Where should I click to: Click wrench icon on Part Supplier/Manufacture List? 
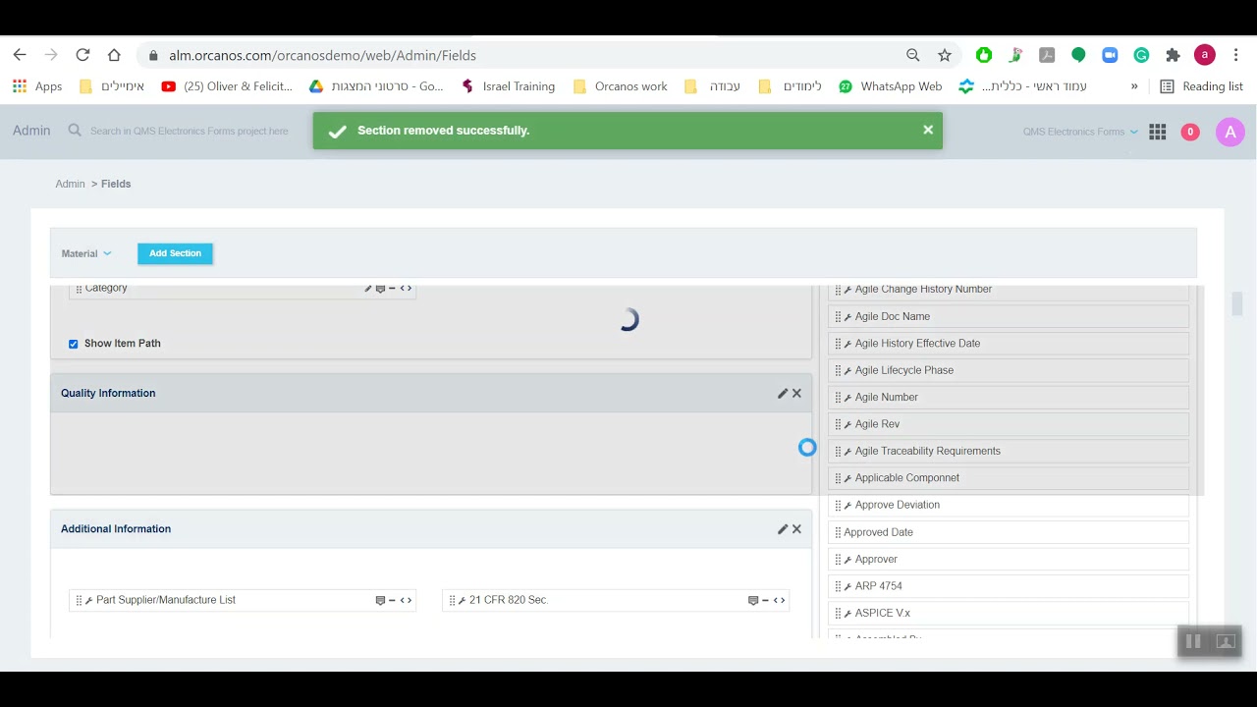89,600
